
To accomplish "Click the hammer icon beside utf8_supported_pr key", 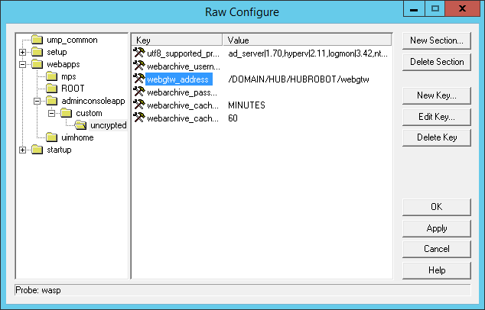I will [138, 53].
